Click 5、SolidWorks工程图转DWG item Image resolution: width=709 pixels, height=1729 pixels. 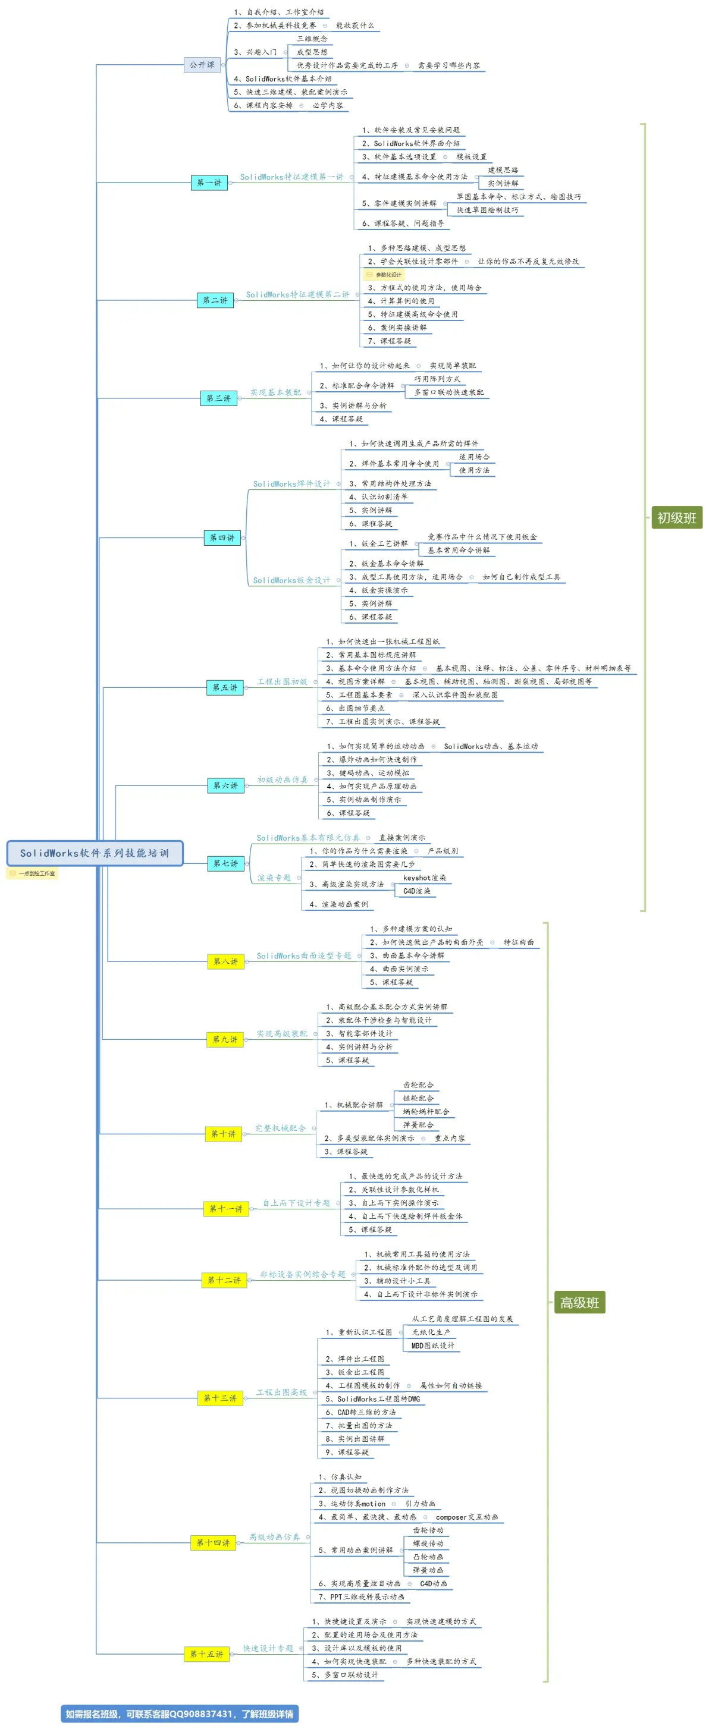coord(372,1400)
